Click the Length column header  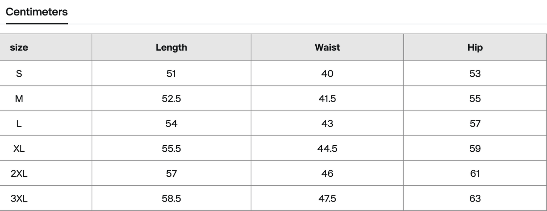pos(171,48)
